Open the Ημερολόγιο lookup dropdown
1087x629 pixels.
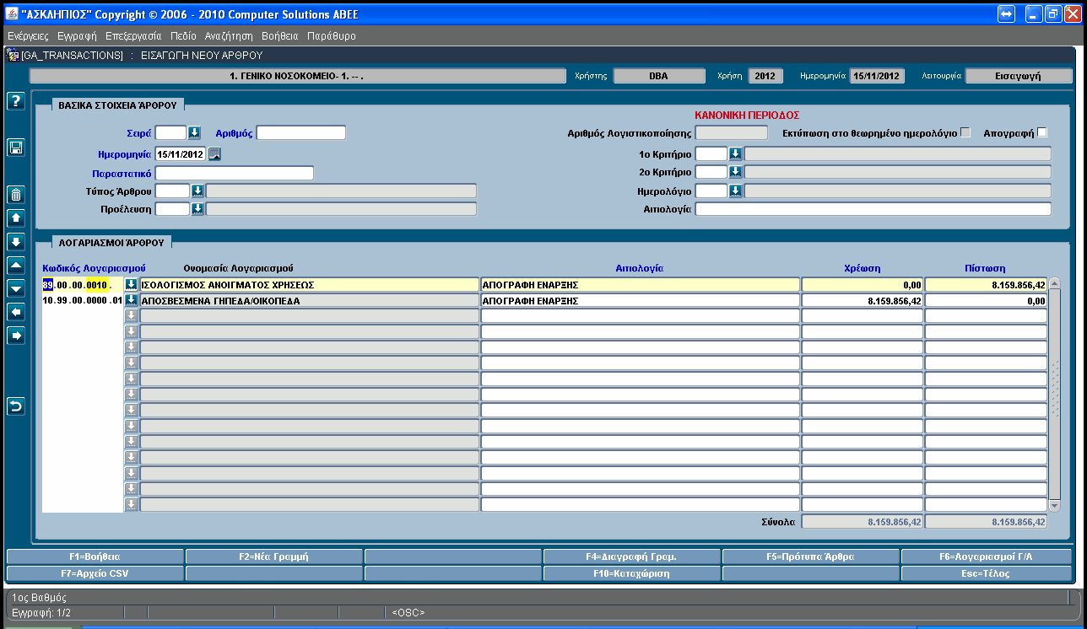(735, 191)
